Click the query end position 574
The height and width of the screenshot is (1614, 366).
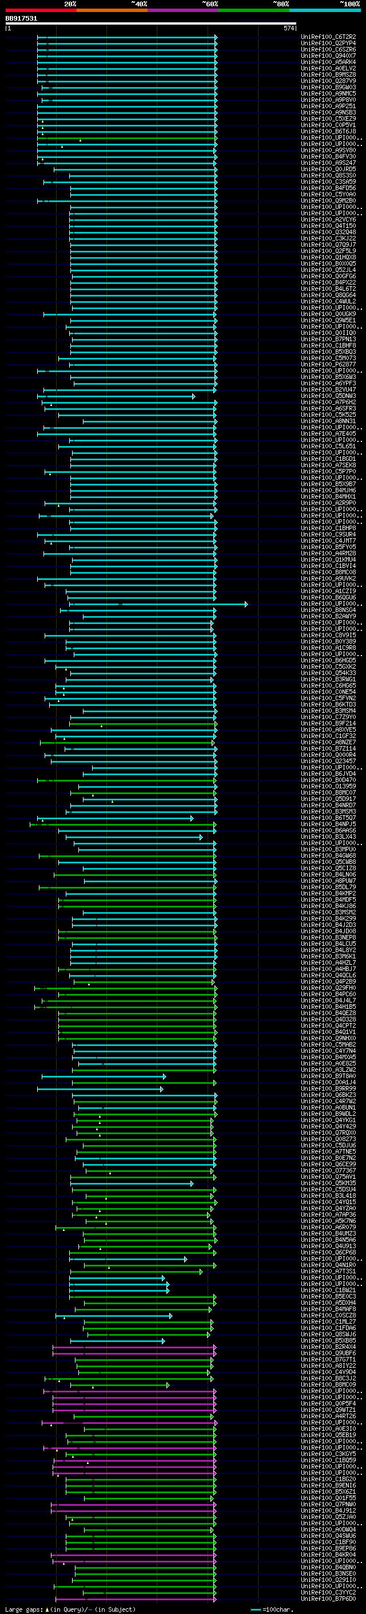288,28
